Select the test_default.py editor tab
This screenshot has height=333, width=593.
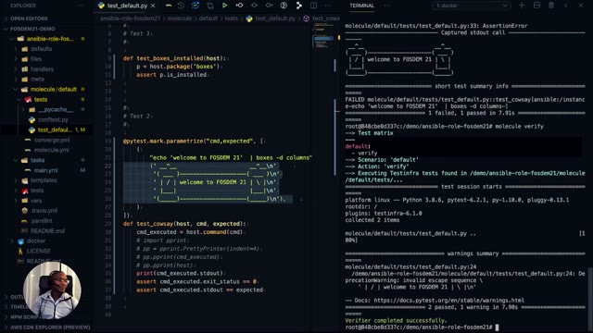click(127, 6)
